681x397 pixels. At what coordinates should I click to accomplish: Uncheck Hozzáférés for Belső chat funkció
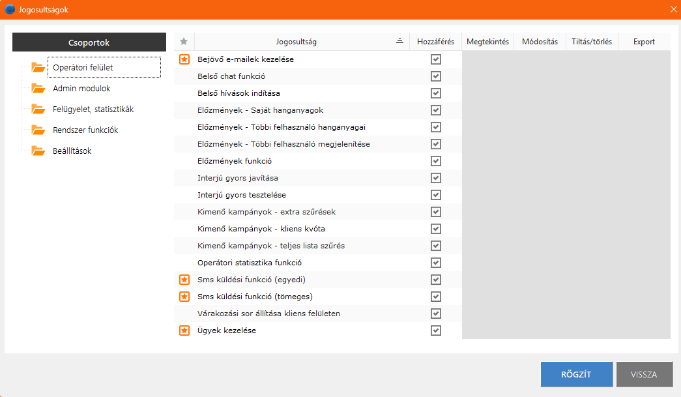point(435,76)
